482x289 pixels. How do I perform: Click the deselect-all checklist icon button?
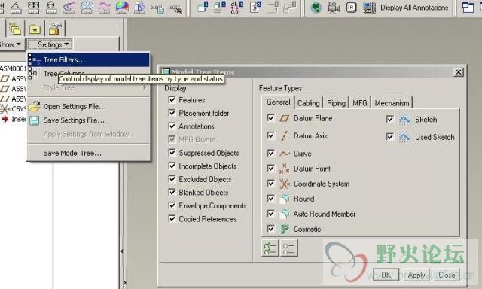pos(289,248)
